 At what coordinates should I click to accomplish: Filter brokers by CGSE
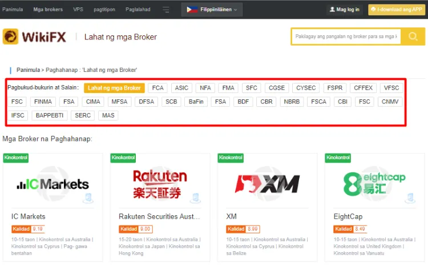[277, 88]
